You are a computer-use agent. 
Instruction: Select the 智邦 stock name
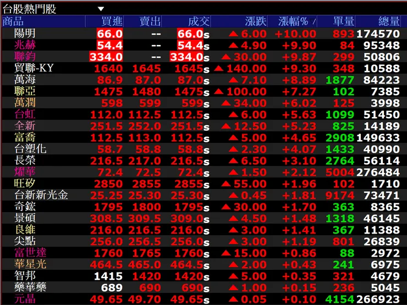25,276
